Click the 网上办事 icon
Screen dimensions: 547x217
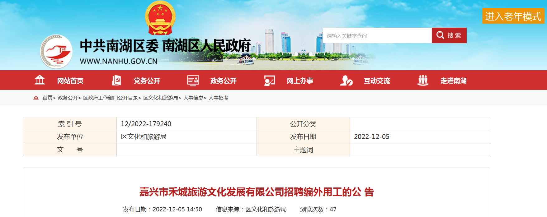pos(270,80)
